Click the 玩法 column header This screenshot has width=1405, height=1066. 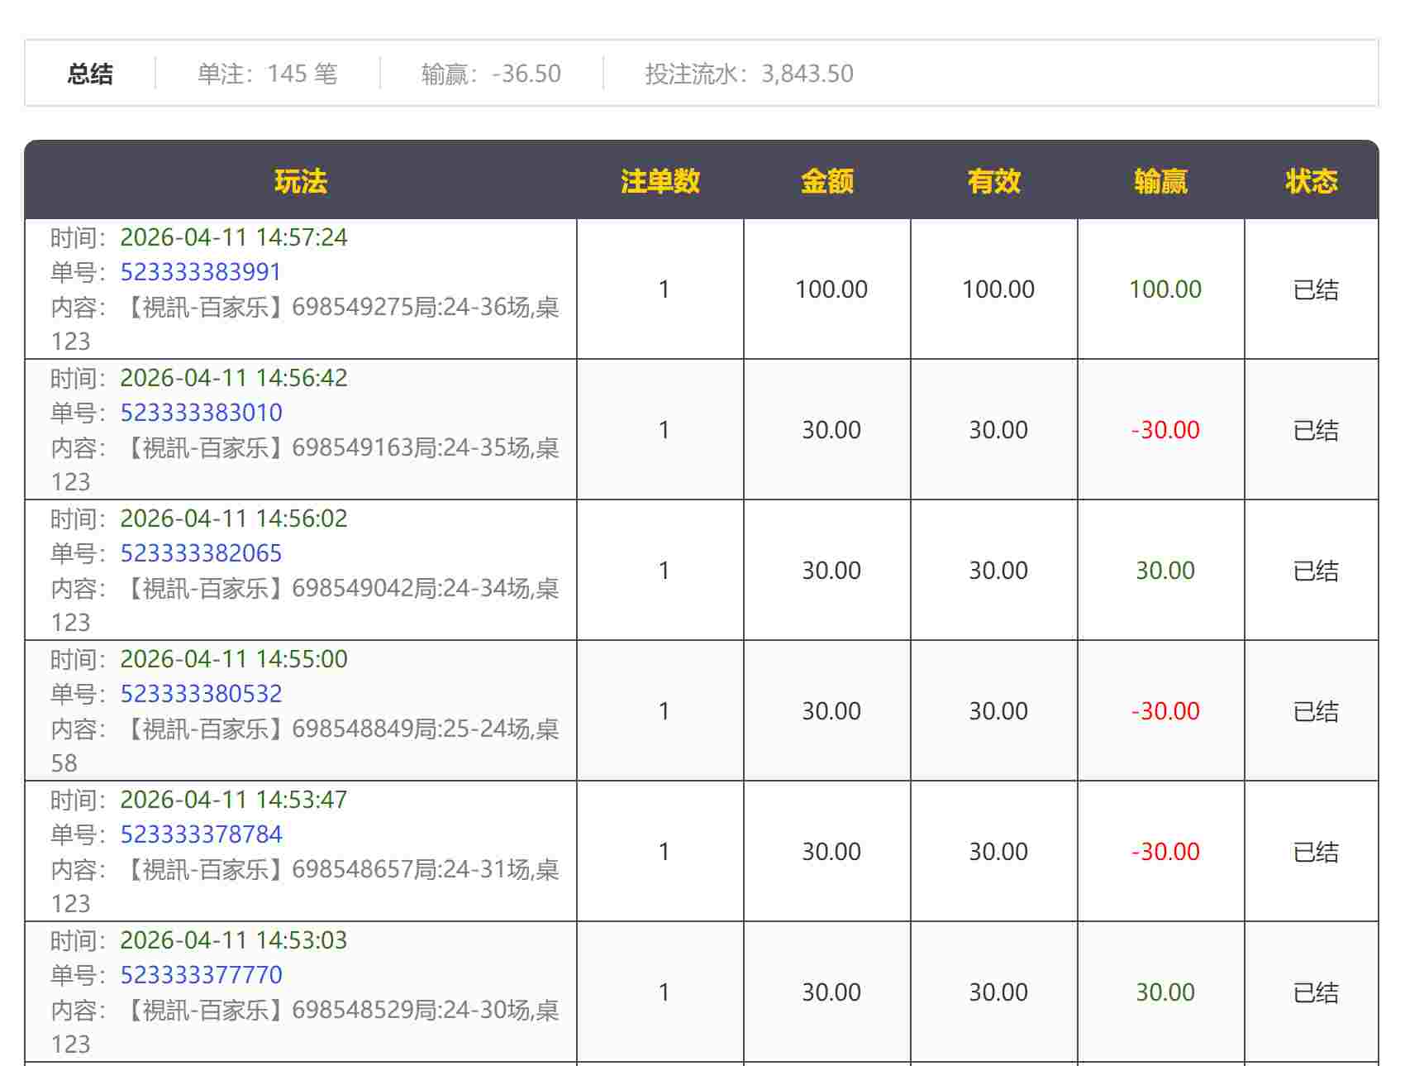tap(301, 181)
